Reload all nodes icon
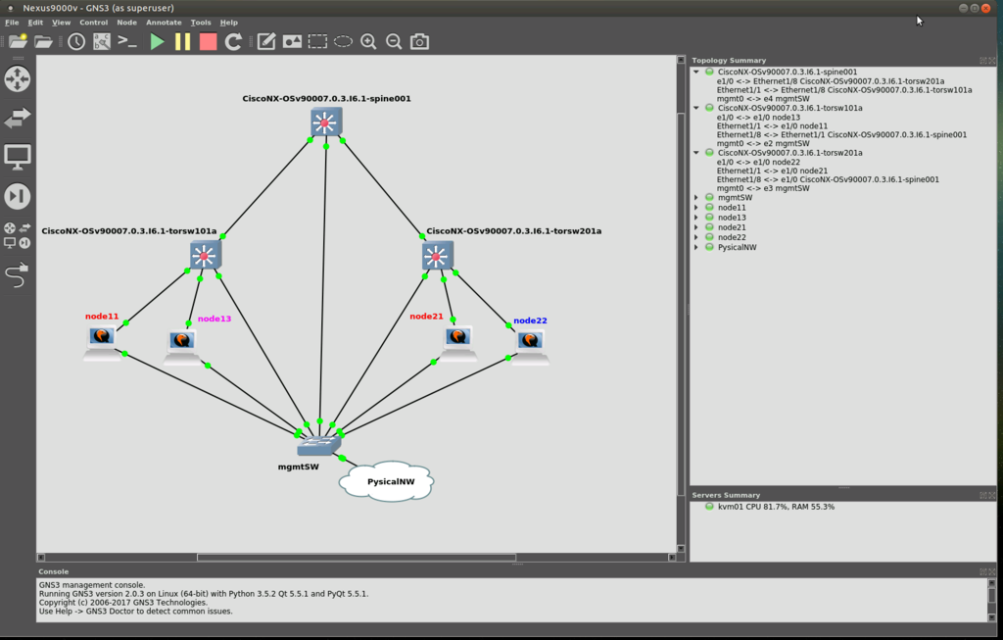Viewport: 1003px width, 640px height. [x=233, y=41]
